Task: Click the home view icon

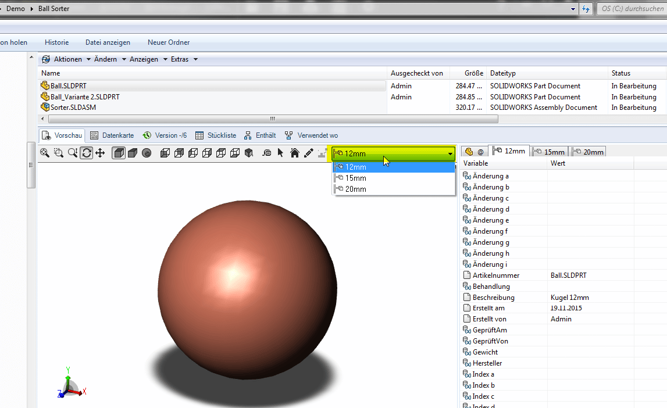Action: (x=295, y=153)
